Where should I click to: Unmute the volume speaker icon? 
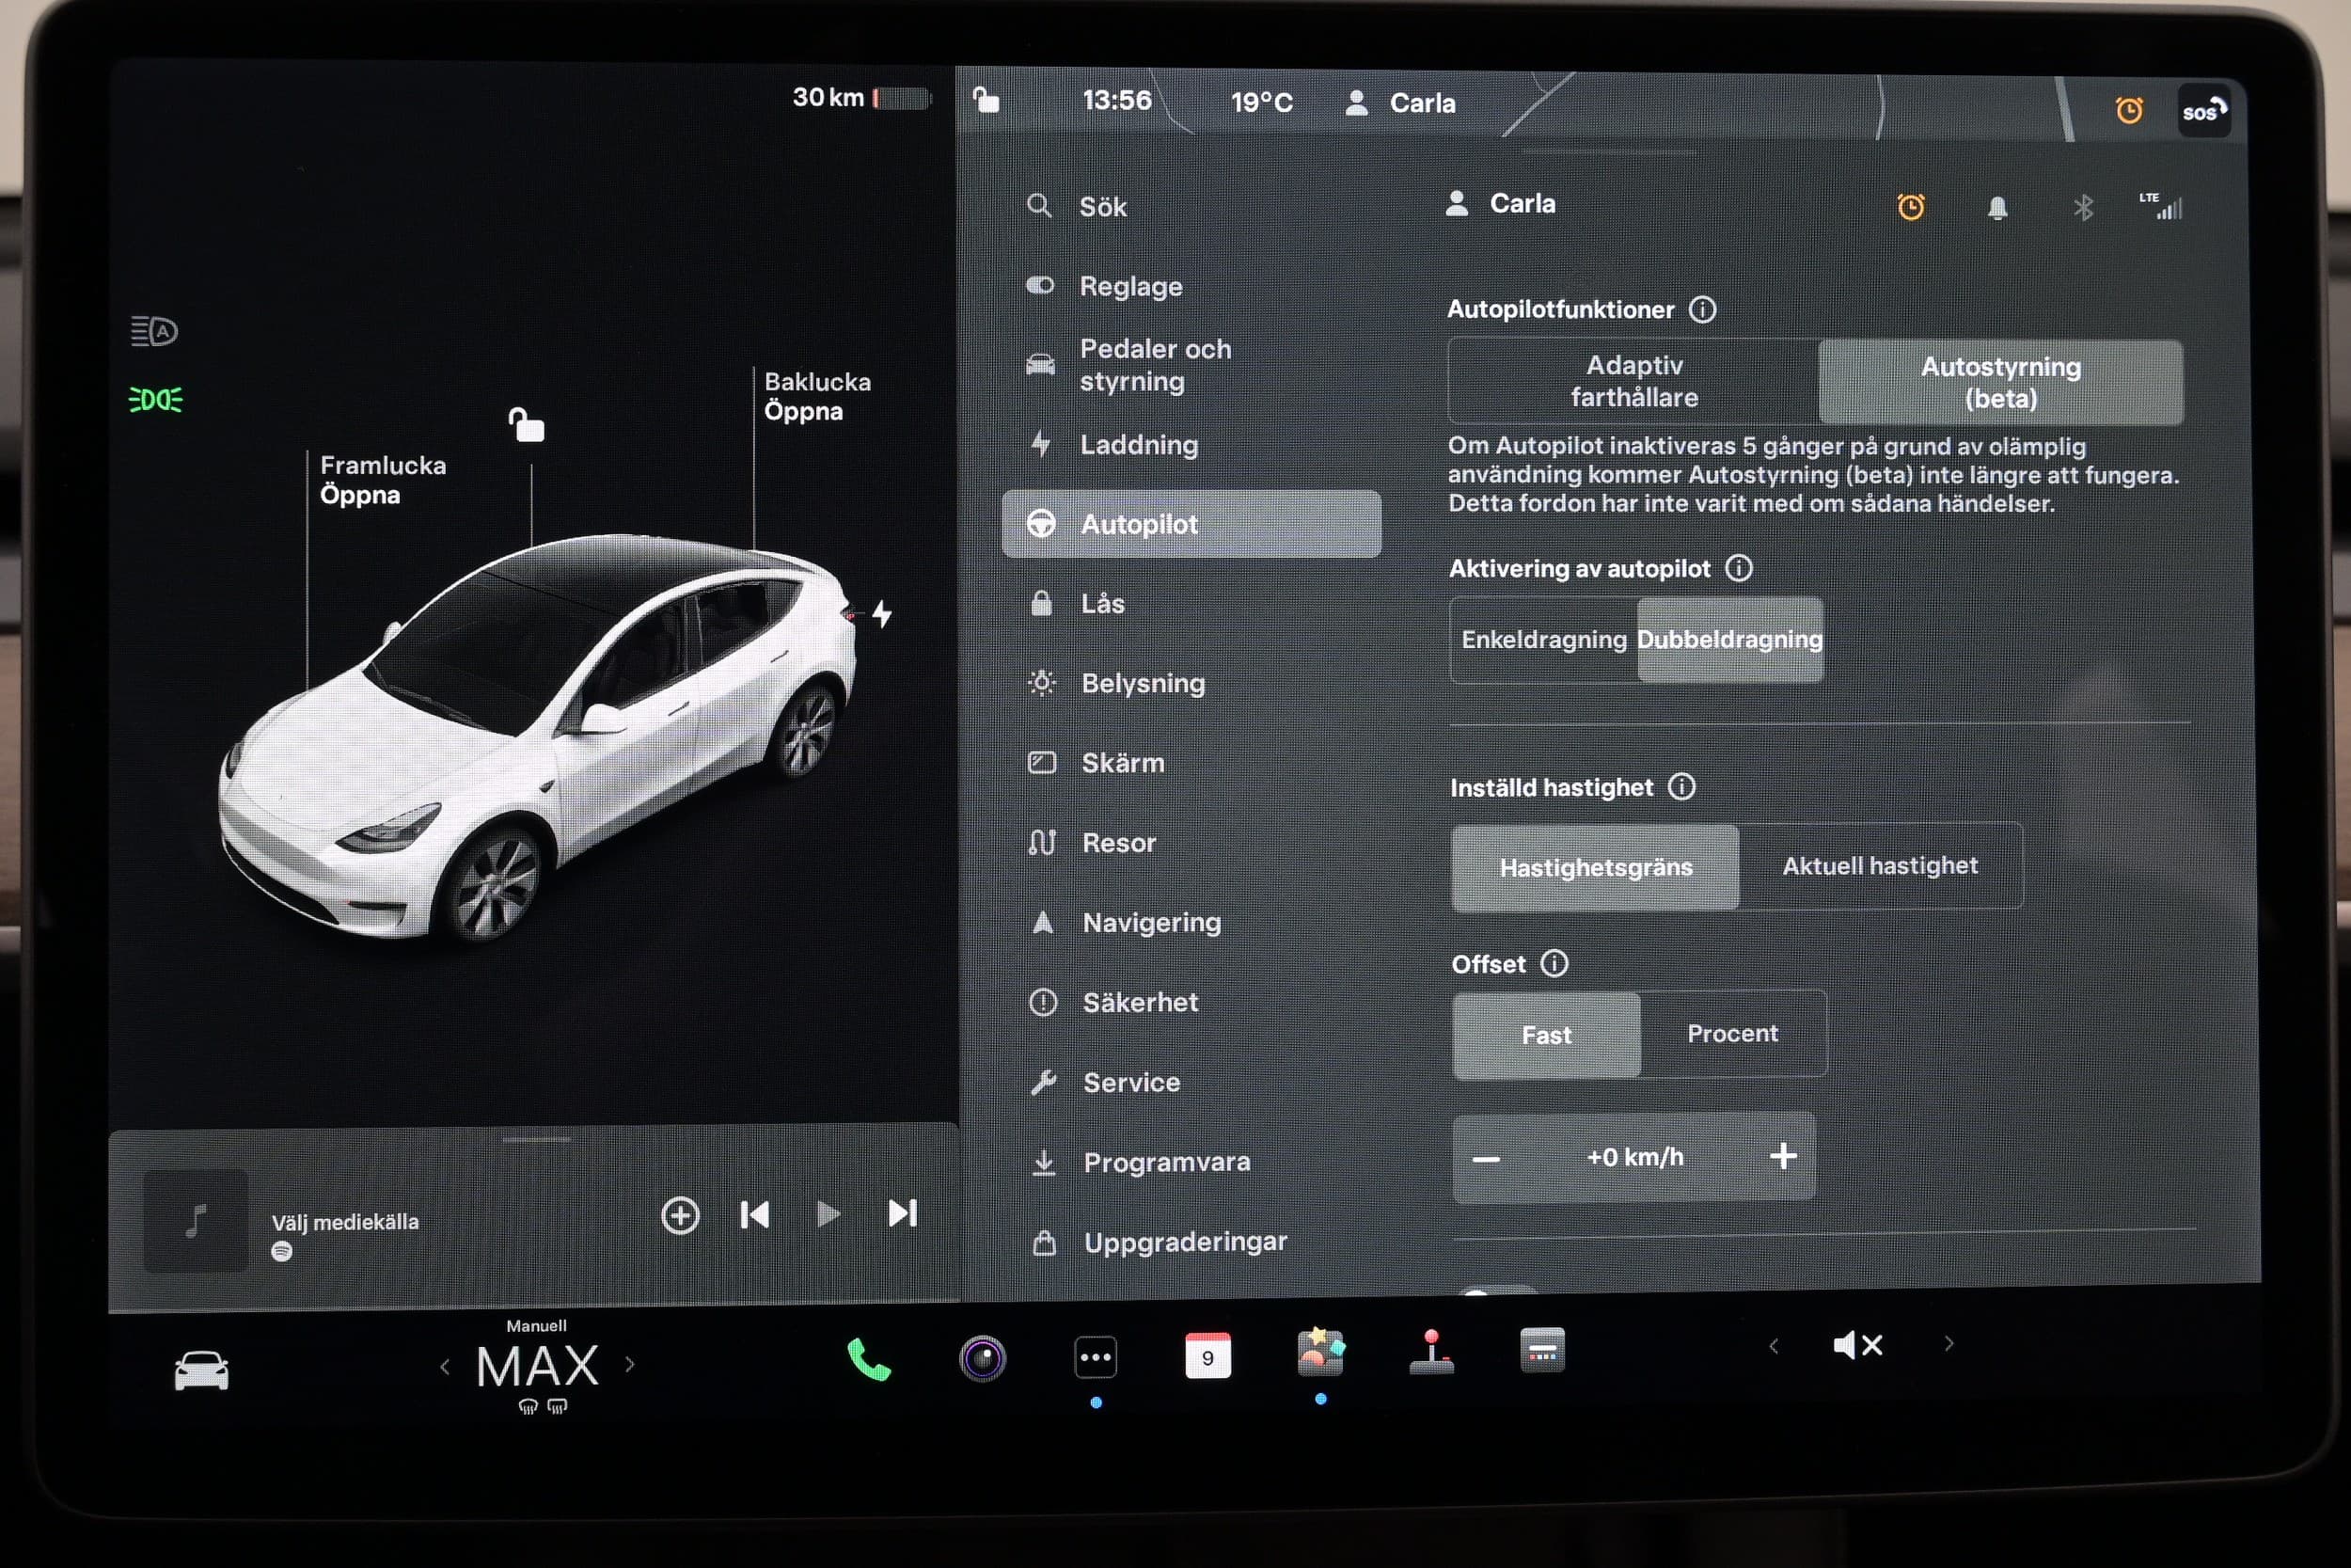pos(1858,1345)
